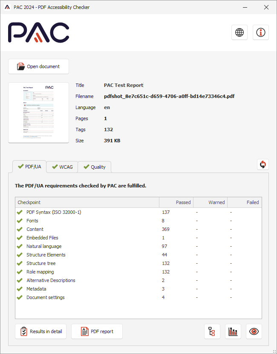This screenshot has height=354, width=277.
Task: Click the Checkpoint column header
Action: tap(87, 202)
